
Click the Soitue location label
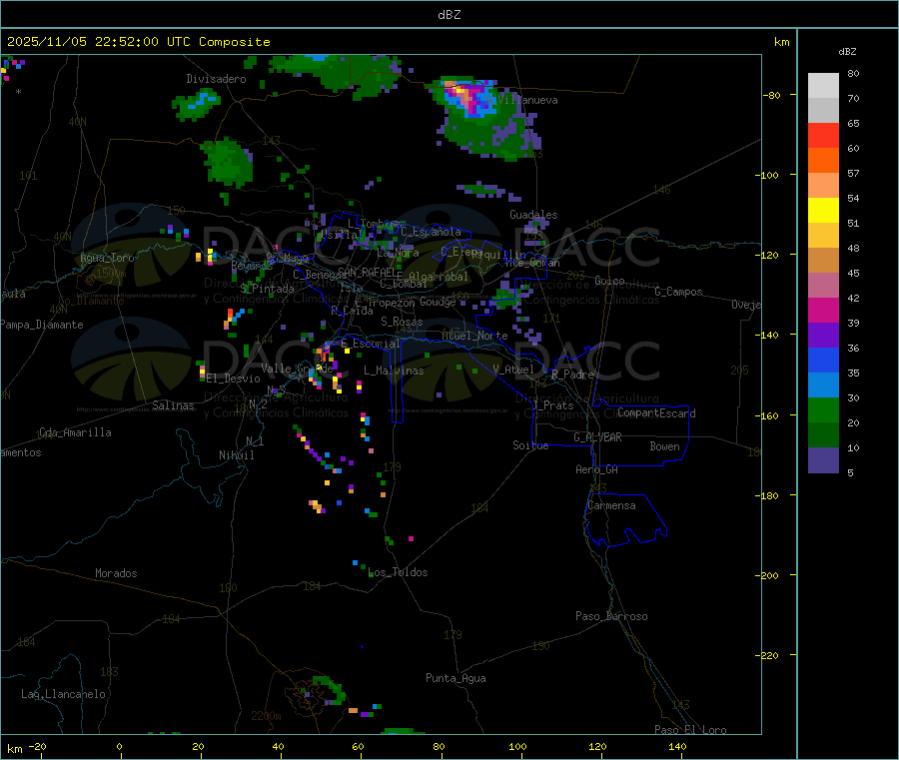(x=530, y=445)
